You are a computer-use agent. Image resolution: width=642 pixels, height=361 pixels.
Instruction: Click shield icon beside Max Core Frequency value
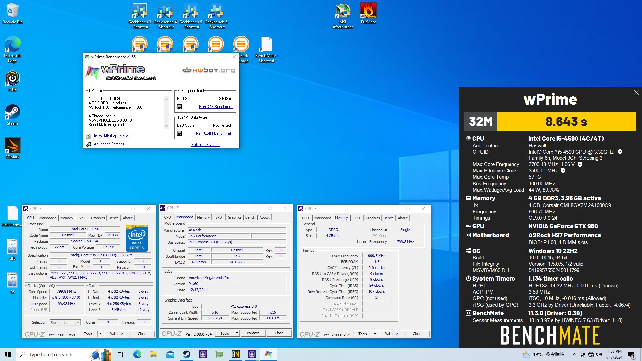[580, 164]
